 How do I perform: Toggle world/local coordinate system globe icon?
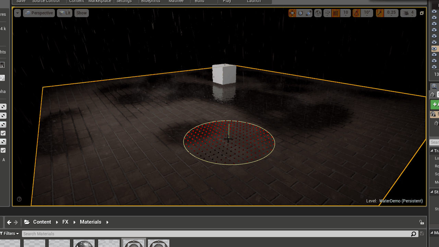pos(318,13)
